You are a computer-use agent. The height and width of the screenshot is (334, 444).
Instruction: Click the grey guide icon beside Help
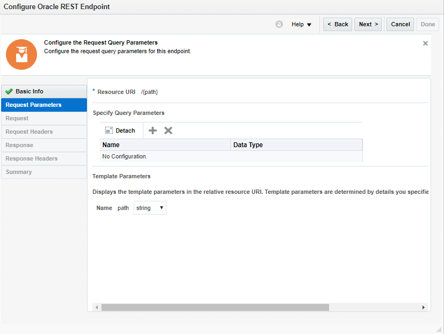(279, 24)
